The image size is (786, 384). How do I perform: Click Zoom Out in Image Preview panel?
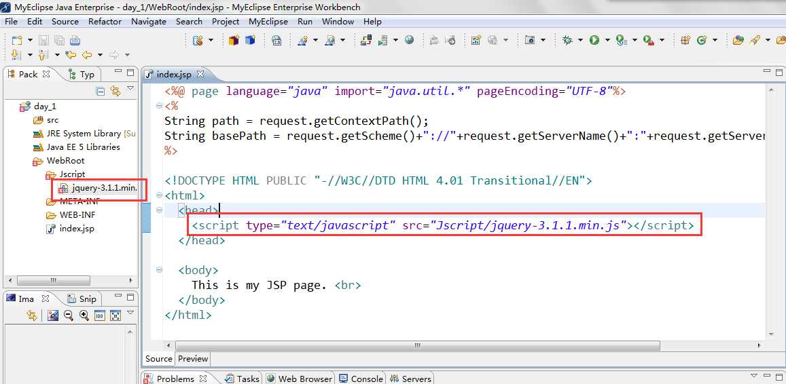coord(69,315)
